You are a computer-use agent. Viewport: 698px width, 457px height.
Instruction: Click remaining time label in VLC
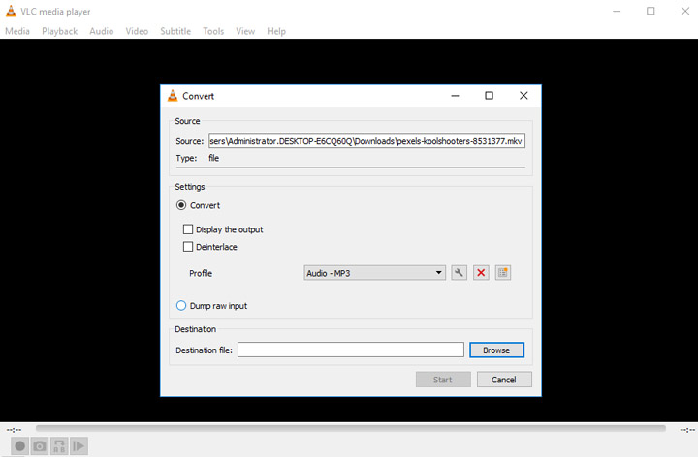[687, 430]
